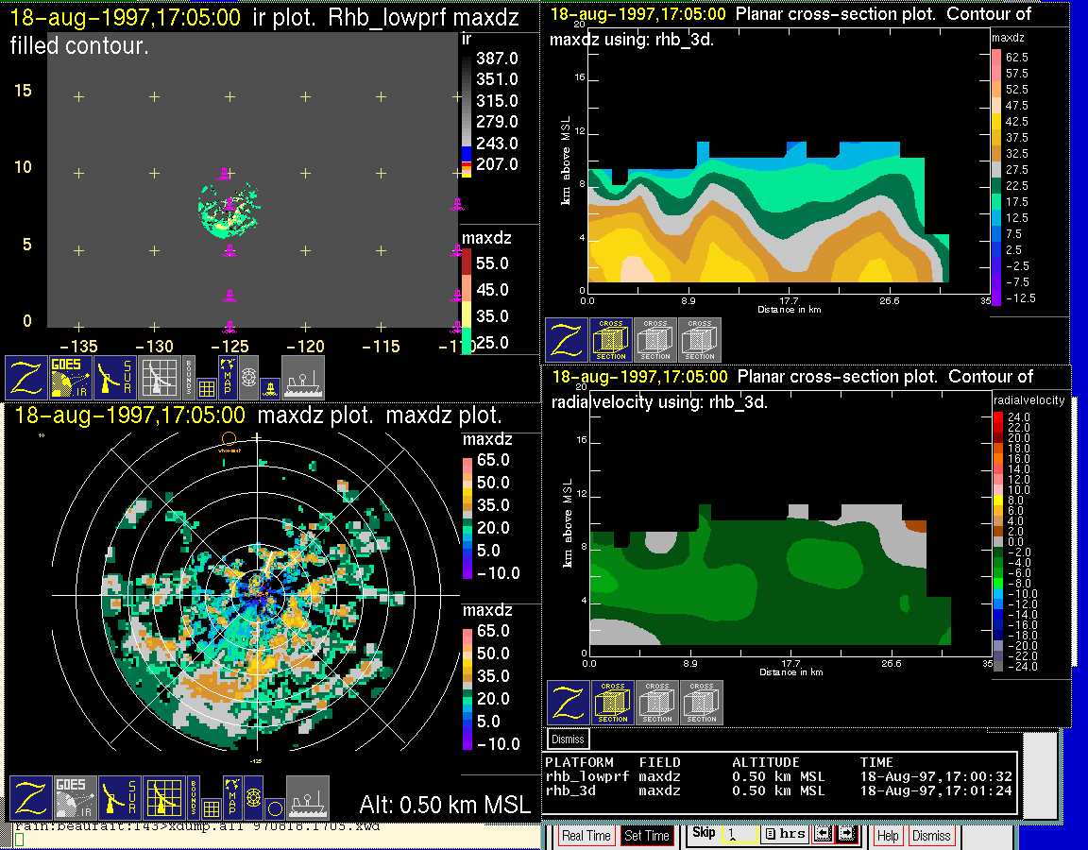Toggle Set Time mode
The image size is (1088, 850).
tap(647, 836)
